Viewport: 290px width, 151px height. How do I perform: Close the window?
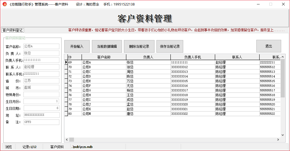coord(283,4)
